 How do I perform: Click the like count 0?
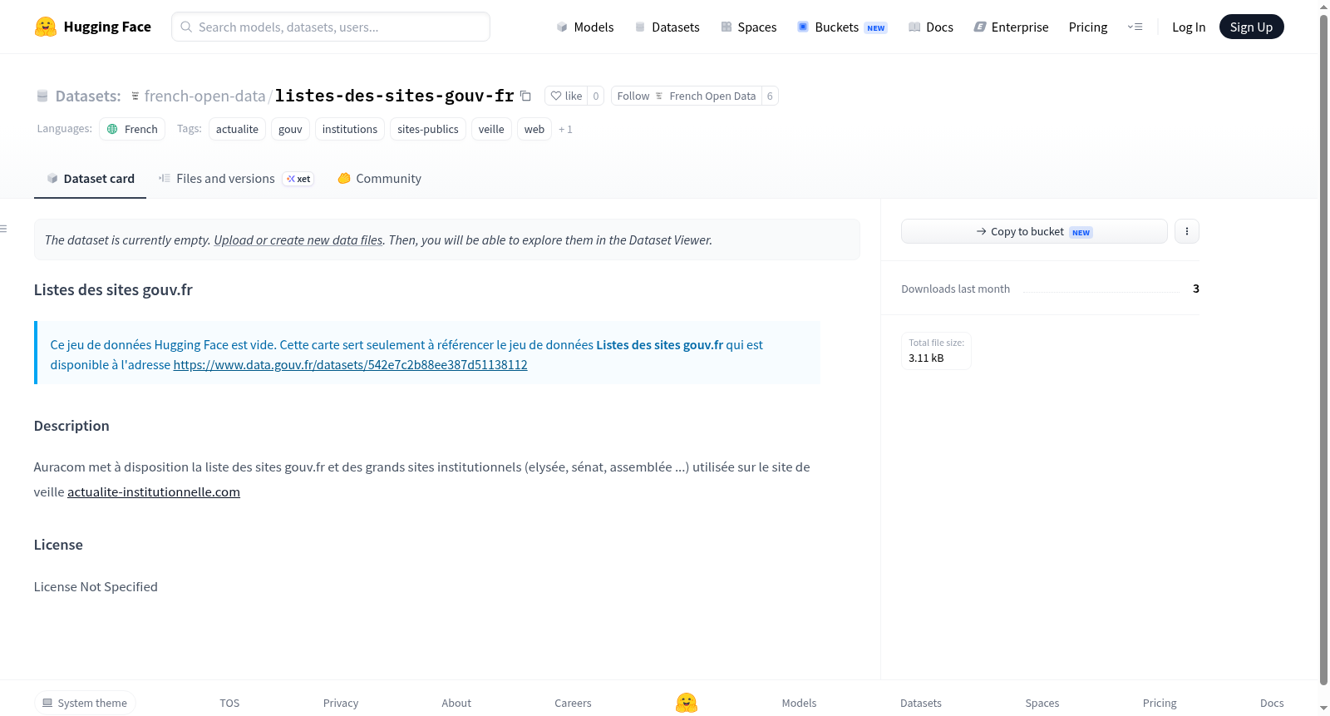[x=595, y=96]
